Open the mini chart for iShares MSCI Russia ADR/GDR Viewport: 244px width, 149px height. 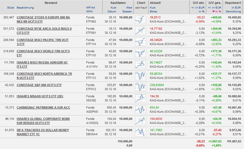pyautogui.click(x=141, y=65)
